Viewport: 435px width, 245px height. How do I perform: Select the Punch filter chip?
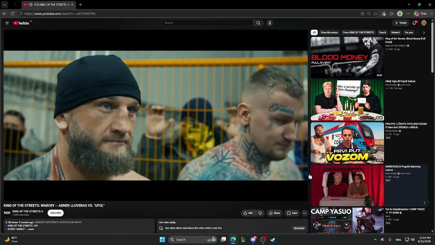pos(383,33)
